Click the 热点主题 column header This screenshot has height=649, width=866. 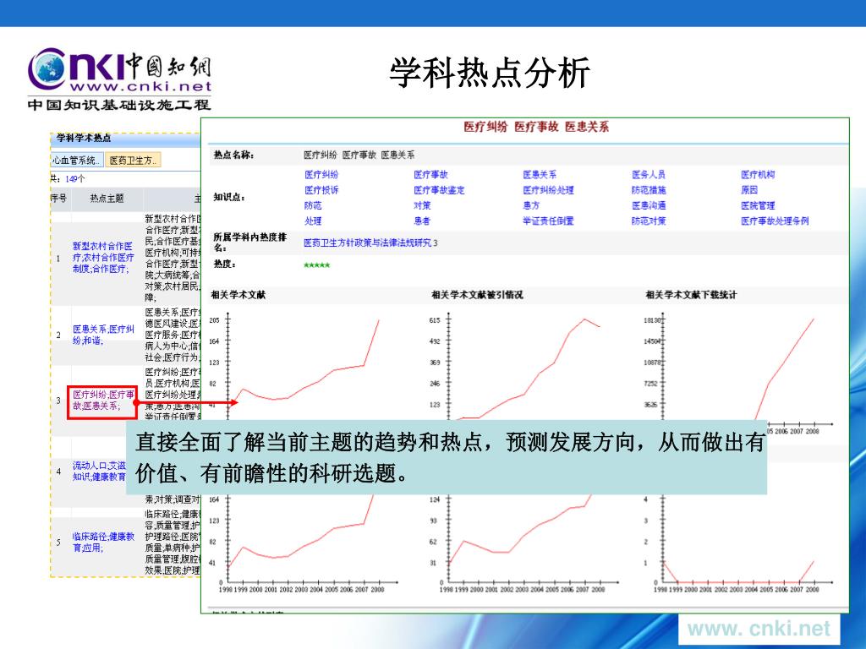[107, 198]
